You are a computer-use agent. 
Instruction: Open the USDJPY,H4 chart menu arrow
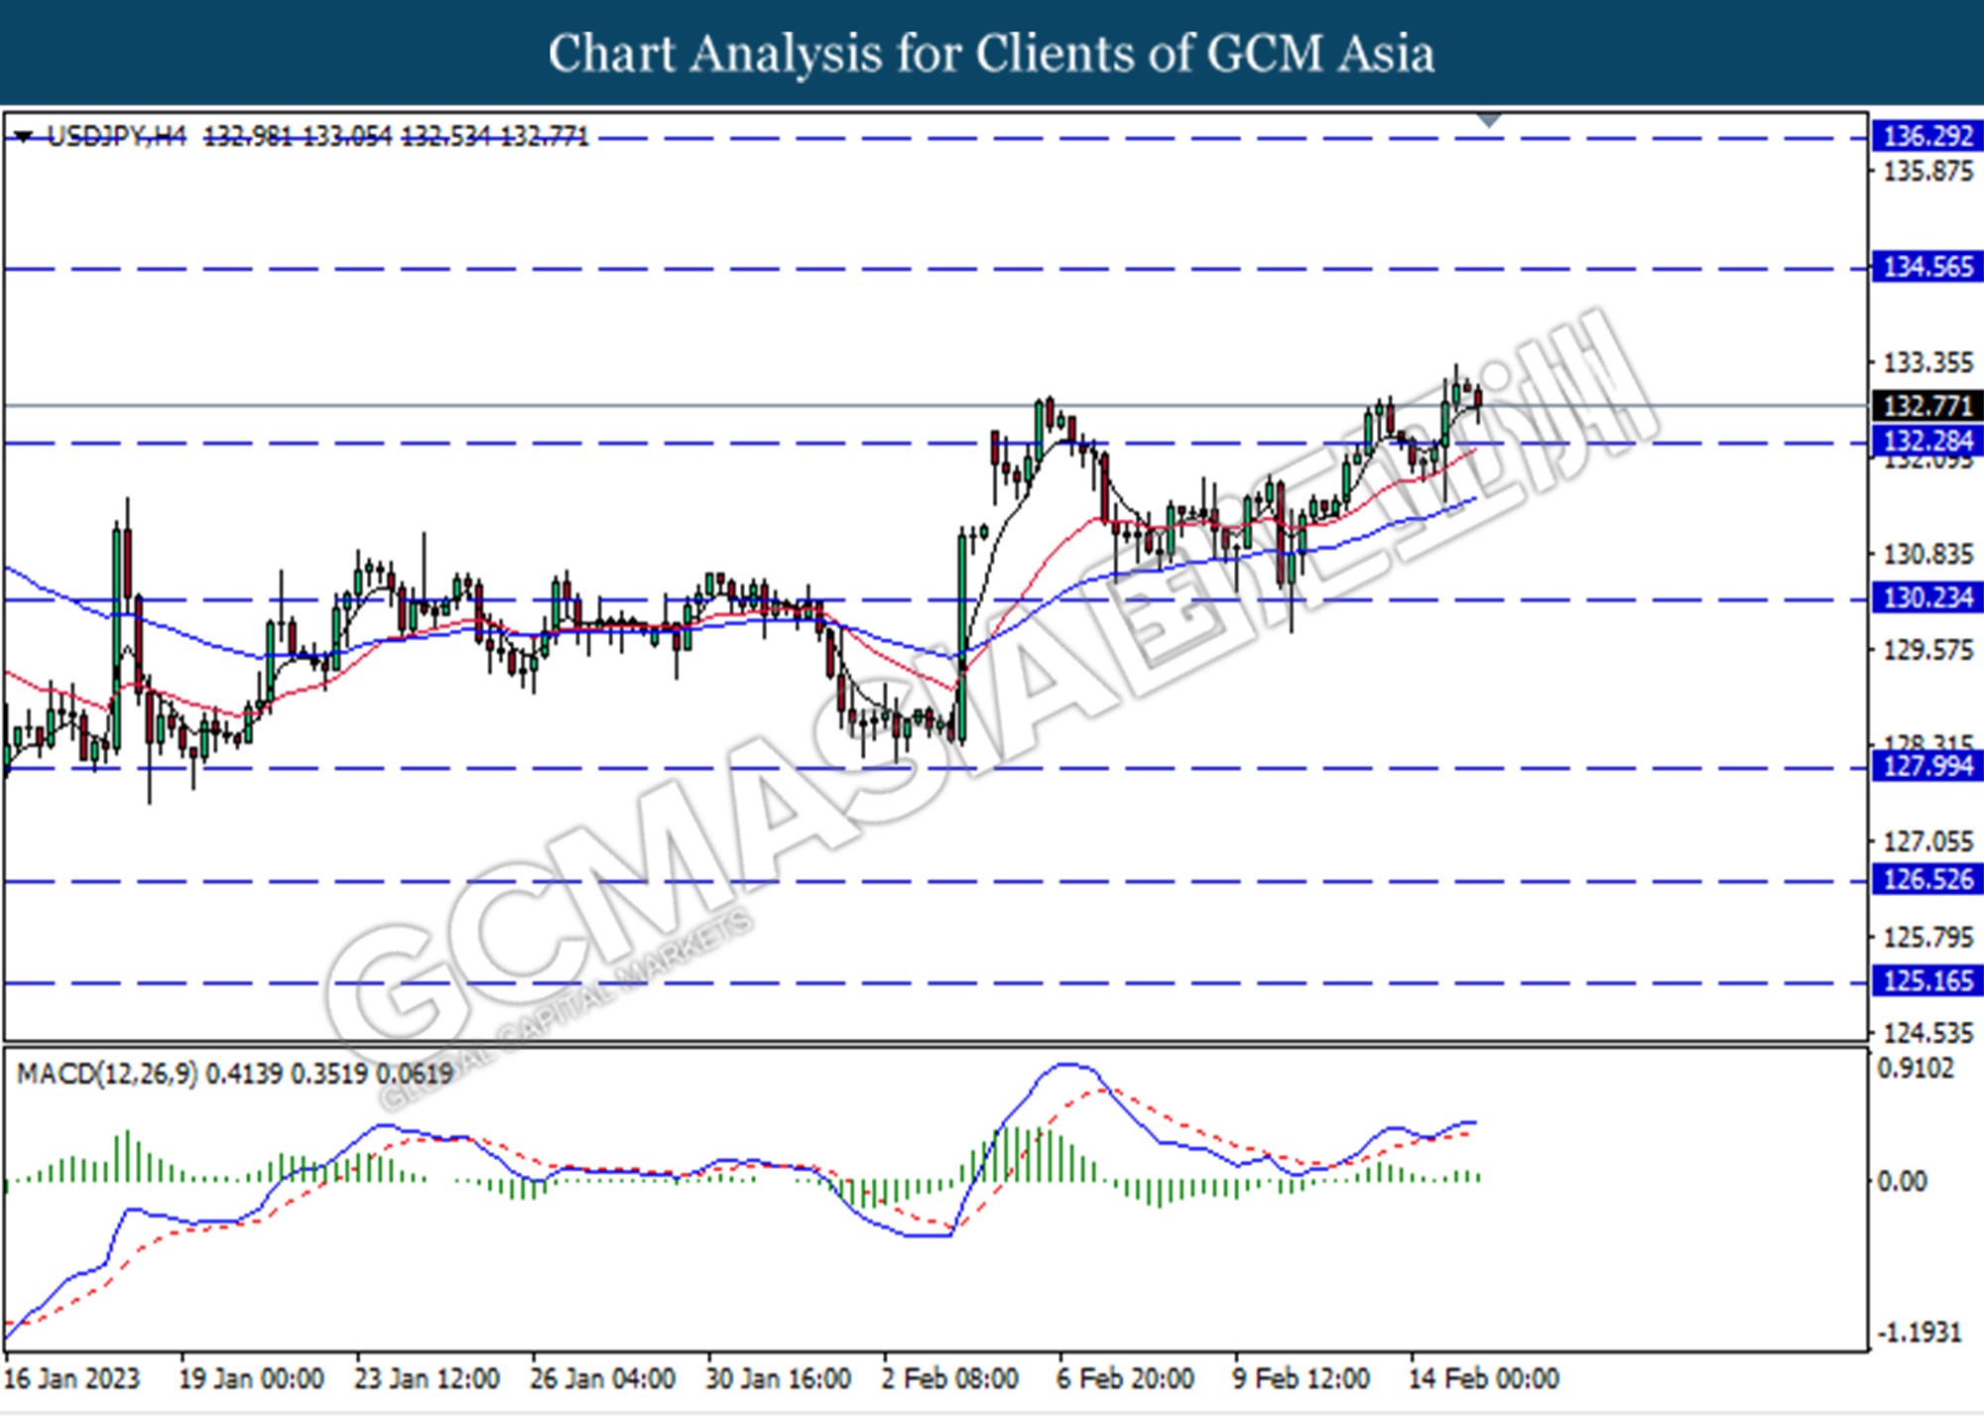coord(24,137)
